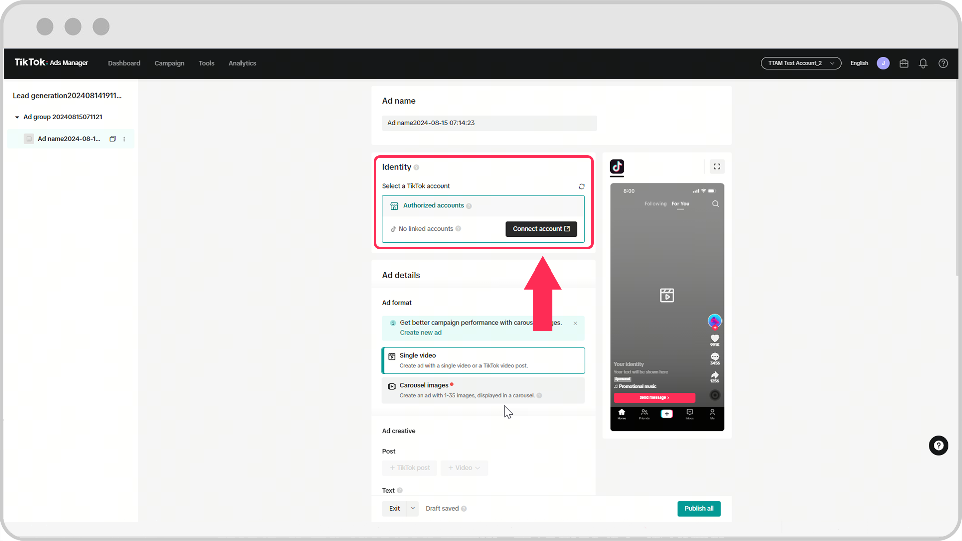Click the refresh icon next to TikTok account

click(x=581, y=186)
